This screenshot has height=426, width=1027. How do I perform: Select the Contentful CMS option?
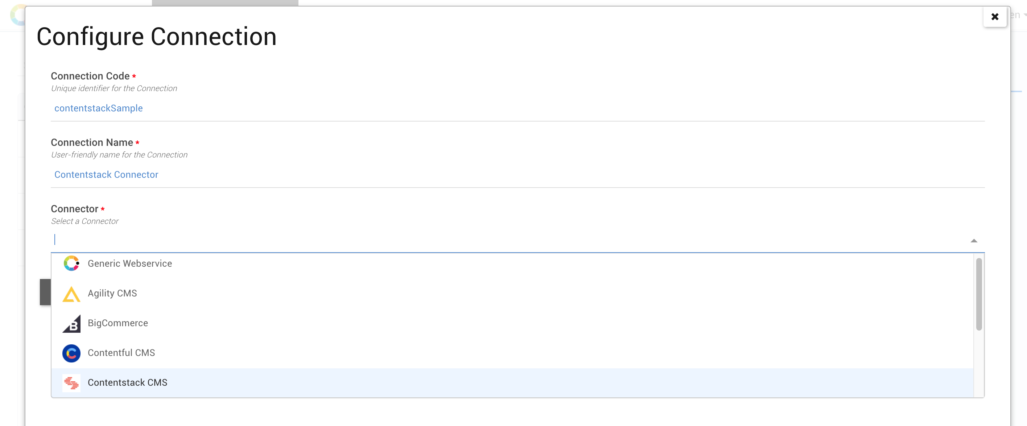coord(121,353)
